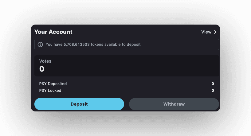Image resolution: width=251 pixels, height=136 pixels.
Task: Click the chevron arrow beside View
Action: click(x=215, y=32)
